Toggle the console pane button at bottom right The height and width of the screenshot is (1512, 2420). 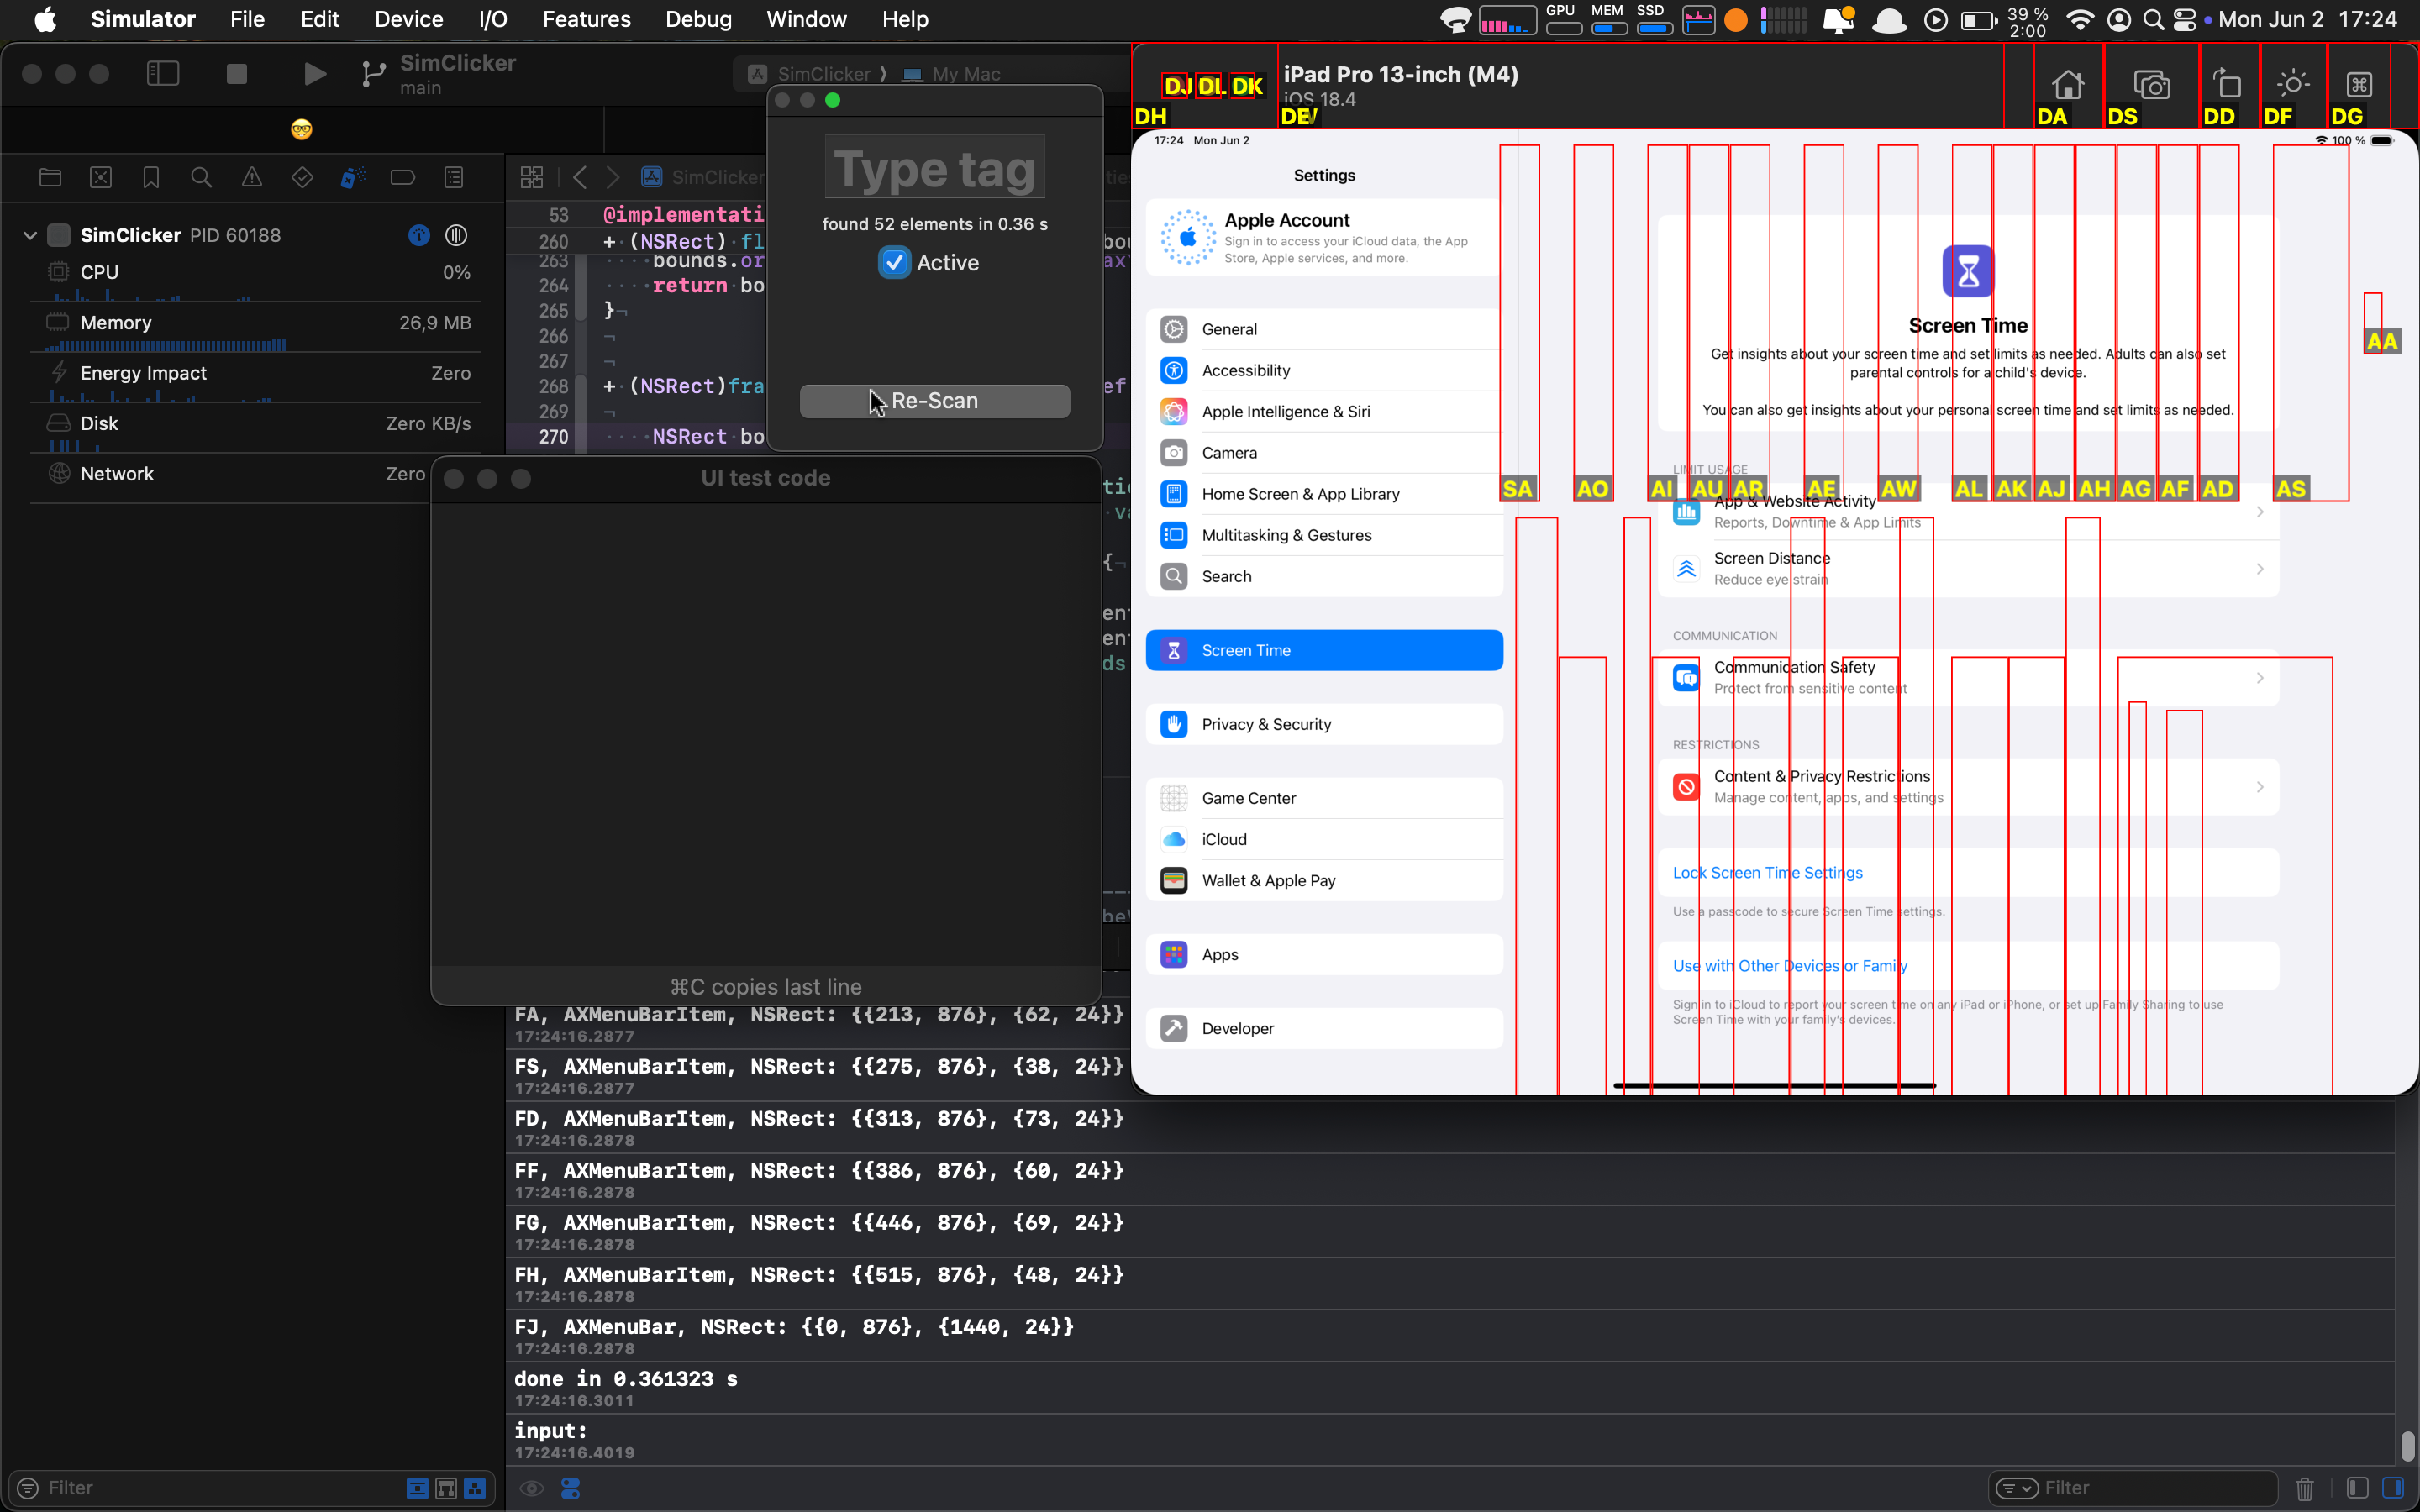point(2393,1488)
